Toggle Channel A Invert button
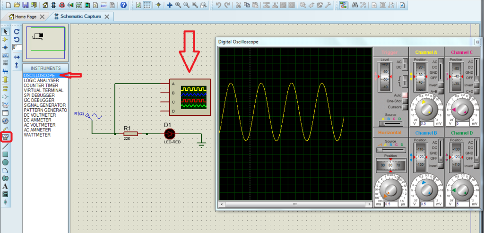 point(441,85)
